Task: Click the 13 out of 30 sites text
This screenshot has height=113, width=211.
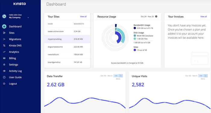Action: tap(142, 50)
